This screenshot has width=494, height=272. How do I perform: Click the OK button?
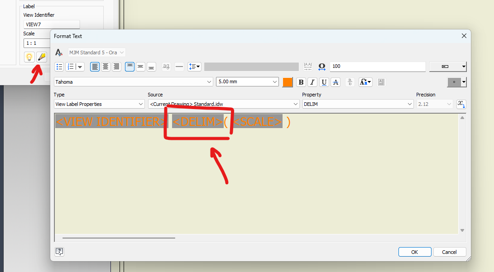(x=414, y=252)
